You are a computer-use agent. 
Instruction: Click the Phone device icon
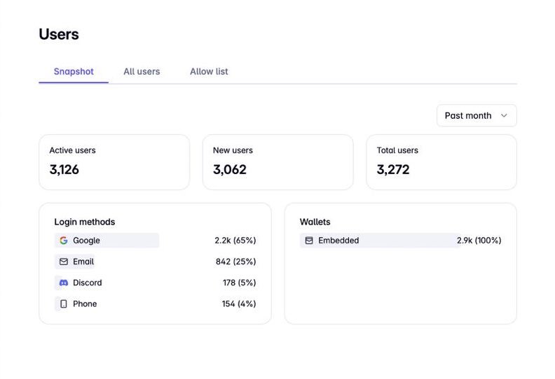pyautogui.click(x=64, y=303)
